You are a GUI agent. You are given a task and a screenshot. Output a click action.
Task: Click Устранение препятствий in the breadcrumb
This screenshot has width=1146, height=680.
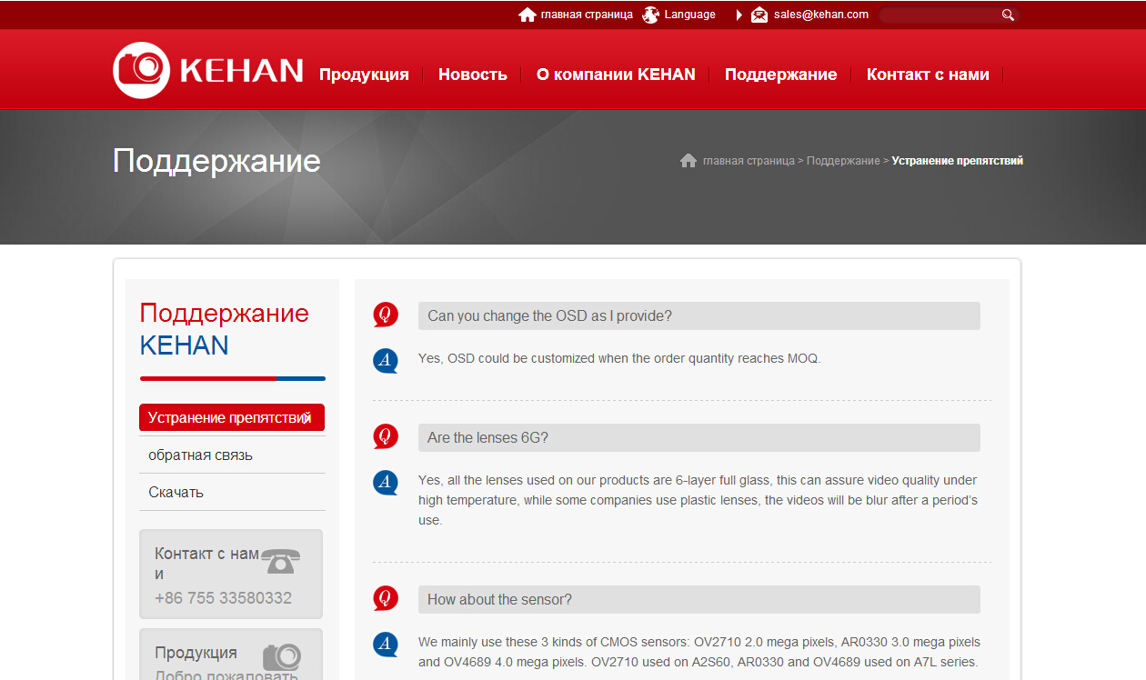[957, 161]
